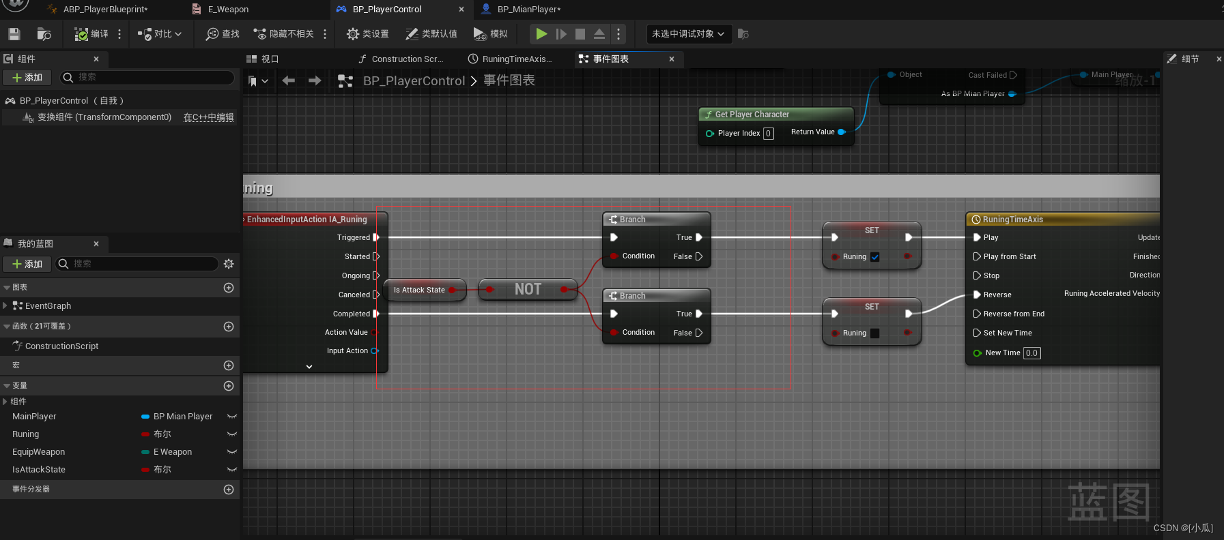
Task: Open hide unrelated options menu
Action: tap(325, 34)
